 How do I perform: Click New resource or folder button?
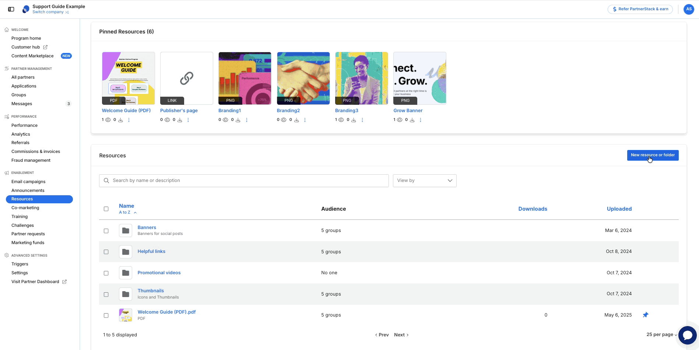[653, 155]
